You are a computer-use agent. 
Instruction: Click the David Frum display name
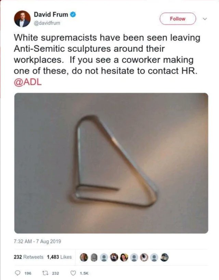pyautogui.click(x=51, y=14)
